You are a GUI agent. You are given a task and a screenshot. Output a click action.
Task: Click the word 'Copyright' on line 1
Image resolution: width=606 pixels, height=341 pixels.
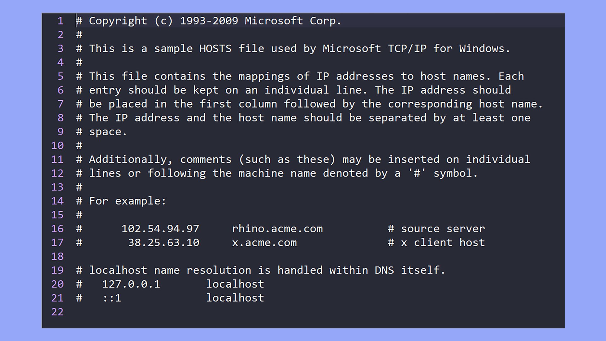pos(118,21)
